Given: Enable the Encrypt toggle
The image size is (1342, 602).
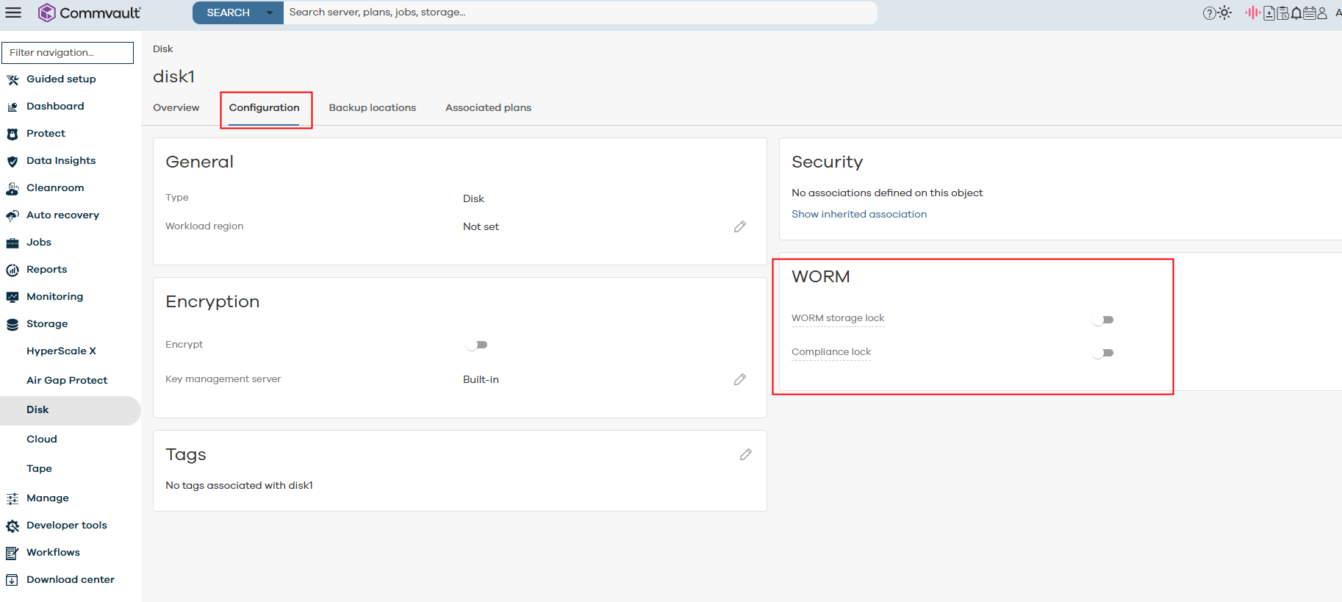Looking at the screenshot, I should pyautogui.click(x=477, y=345).
